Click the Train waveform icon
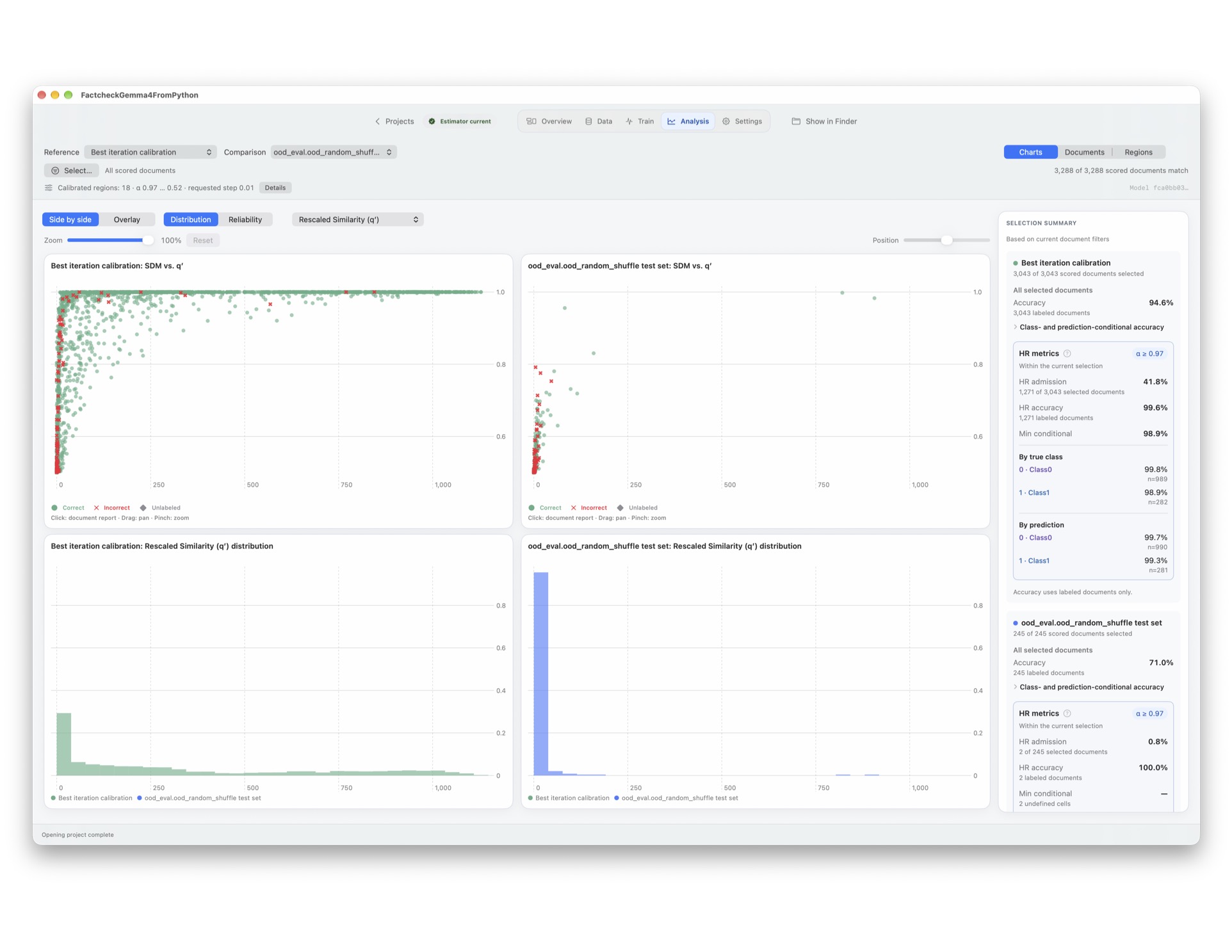 [629, 121]
